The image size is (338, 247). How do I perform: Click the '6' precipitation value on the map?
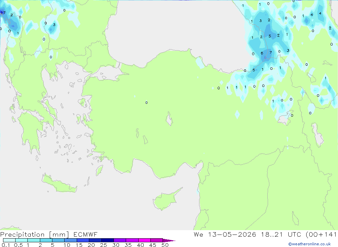262,53
